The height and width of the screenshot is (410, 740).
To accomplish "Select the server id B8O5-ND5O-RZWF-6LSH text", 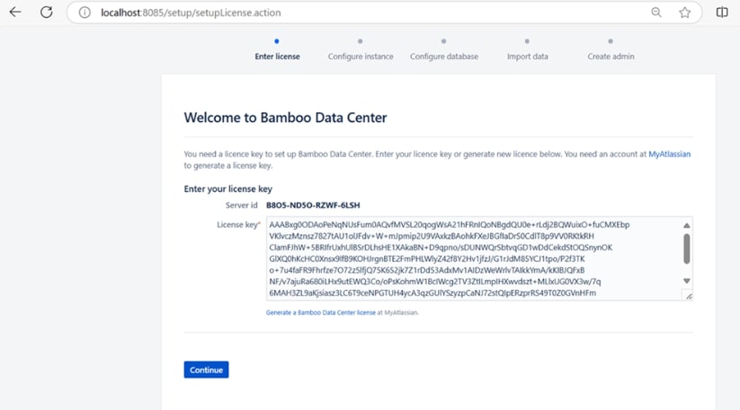I will [x=313, y=205].
